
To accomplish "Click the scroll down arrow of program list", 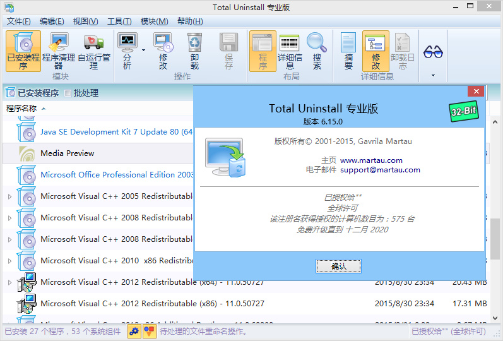I will pos(495,318).
